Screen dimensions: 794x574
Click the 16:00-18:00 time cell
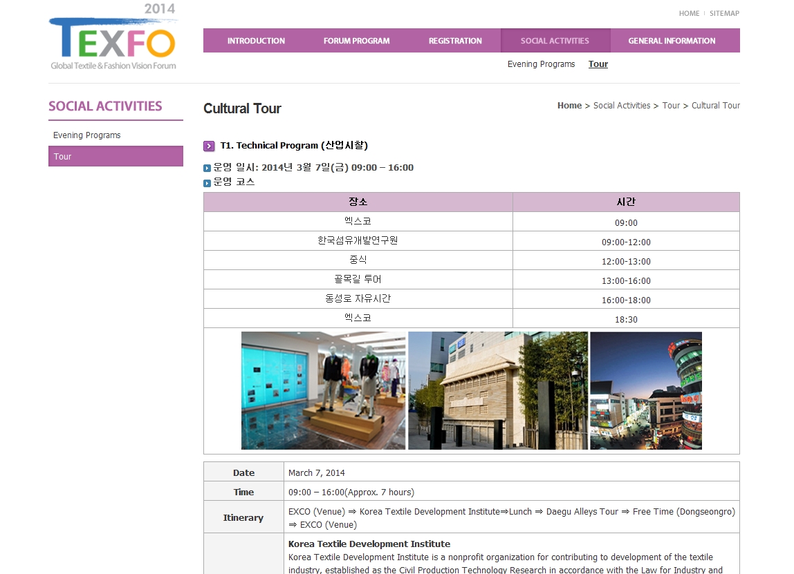[626, 300]
